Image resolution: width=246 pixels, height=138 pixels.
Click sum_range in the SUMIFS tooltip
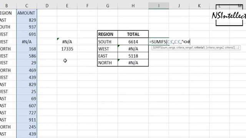169,48
